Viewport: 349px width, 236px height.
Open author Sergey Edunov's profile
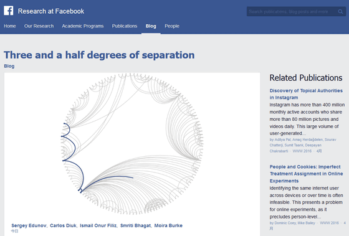(x=29, y=225)
